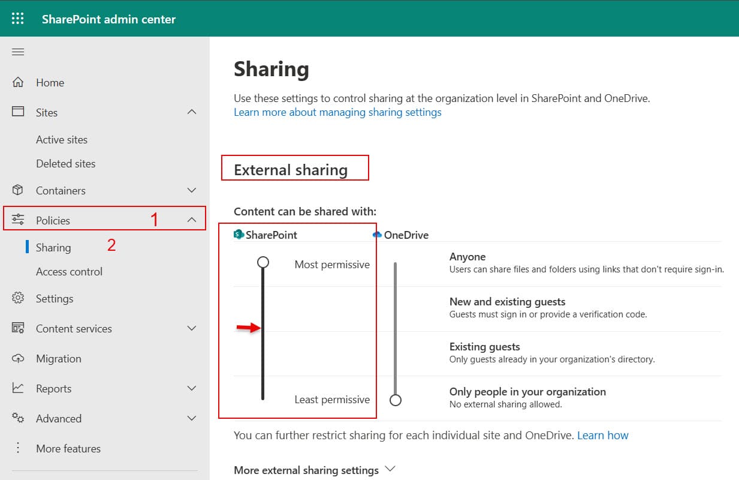This screenshot has height=480, width=739.
Task: Click the Containers cube icon
Action: [x=18, y=190]
